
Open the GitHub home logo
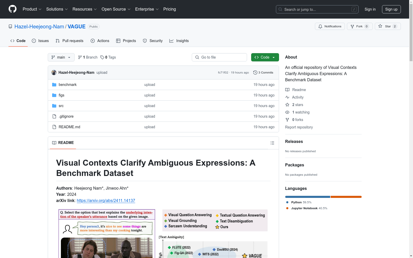12,9
